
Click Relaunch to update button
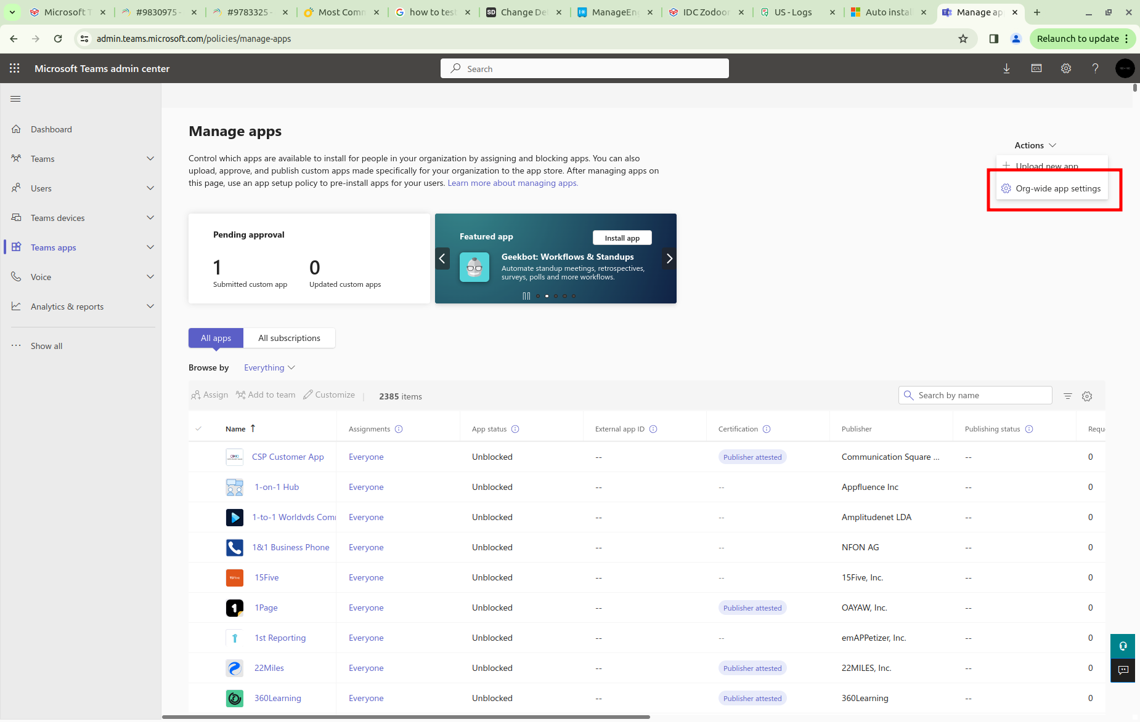coord(1083,39)
